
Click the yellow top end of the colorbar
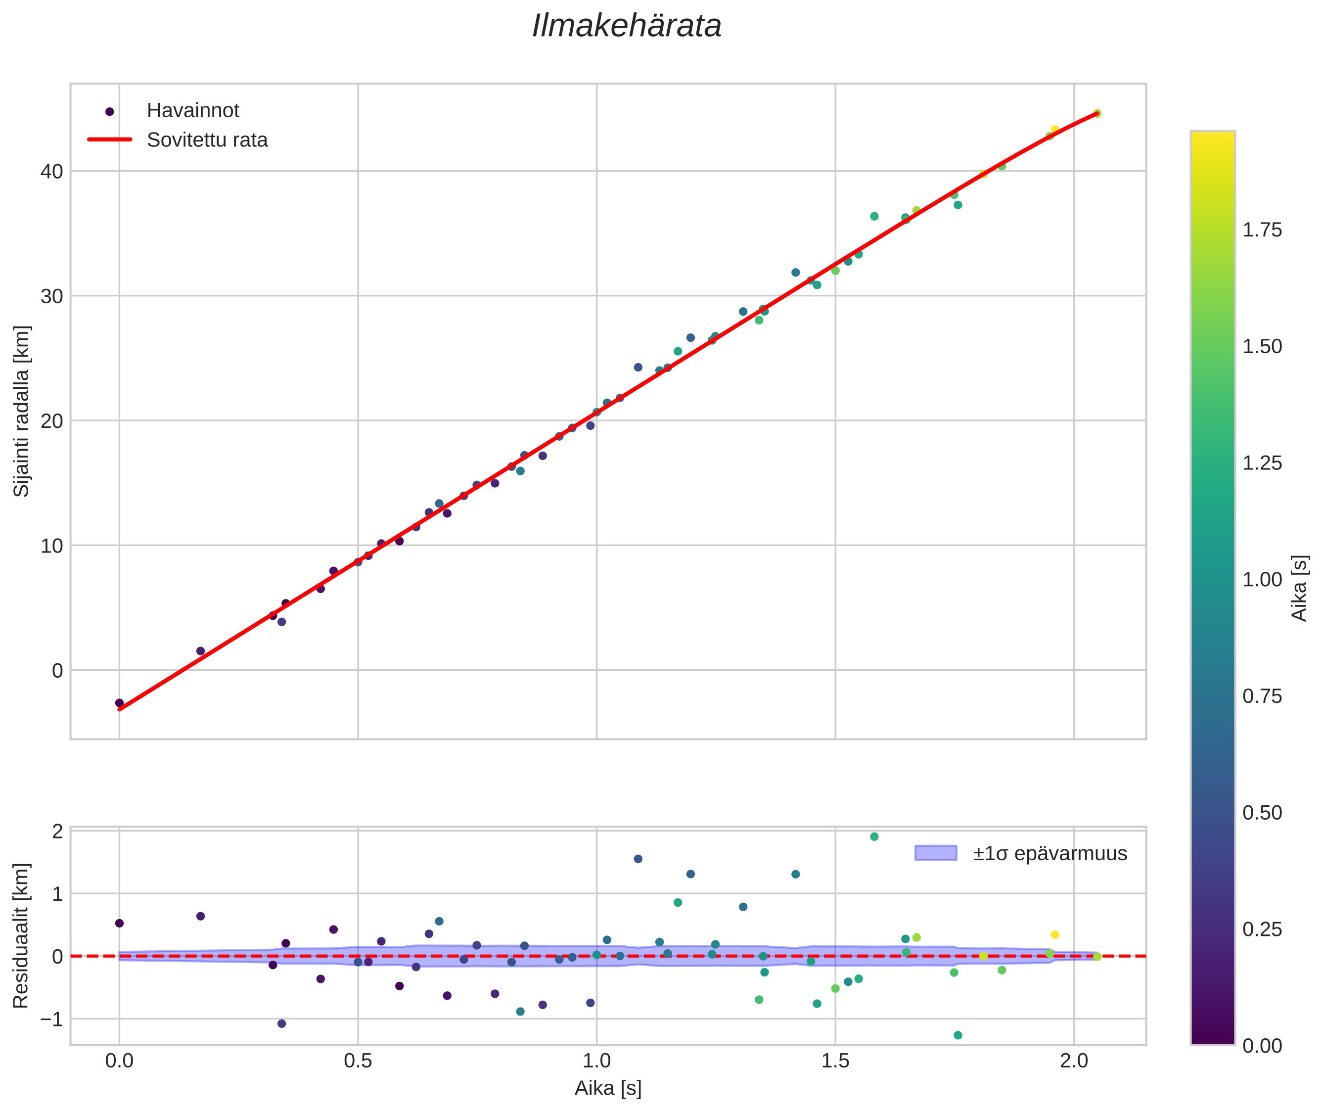(1212, 140)
